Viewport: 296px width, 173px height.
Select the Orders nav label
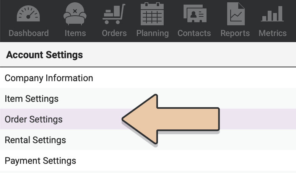point(114,33)
